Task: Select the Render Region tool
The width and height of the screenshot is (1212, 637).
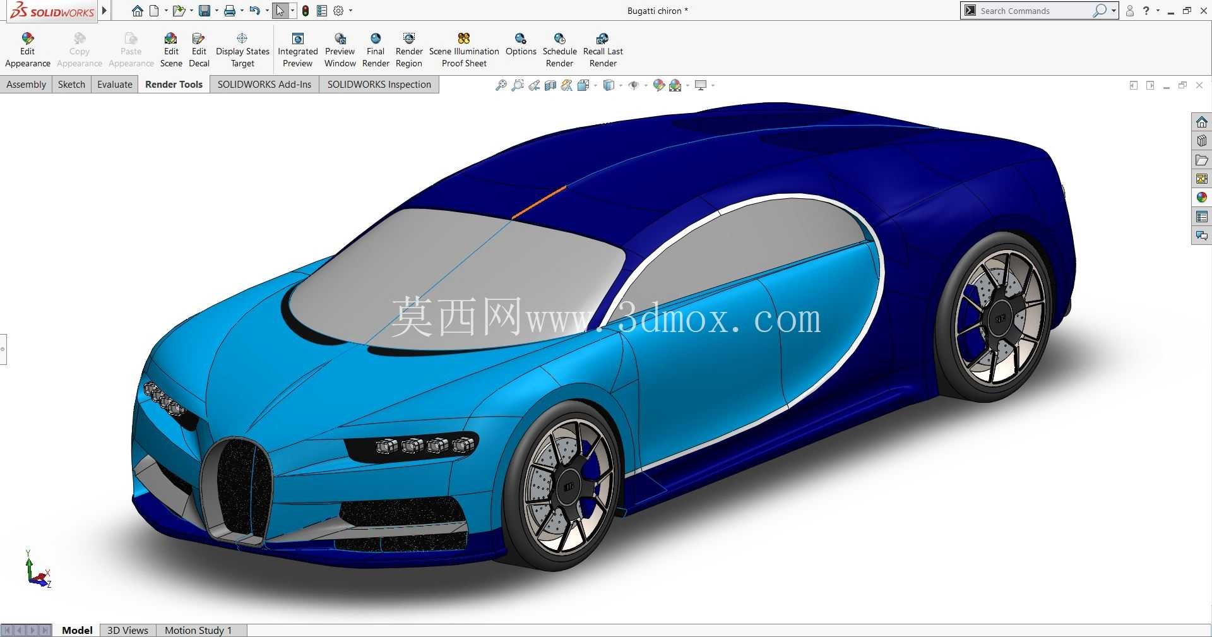Action: pyautogui.click(x=409, y=50)
